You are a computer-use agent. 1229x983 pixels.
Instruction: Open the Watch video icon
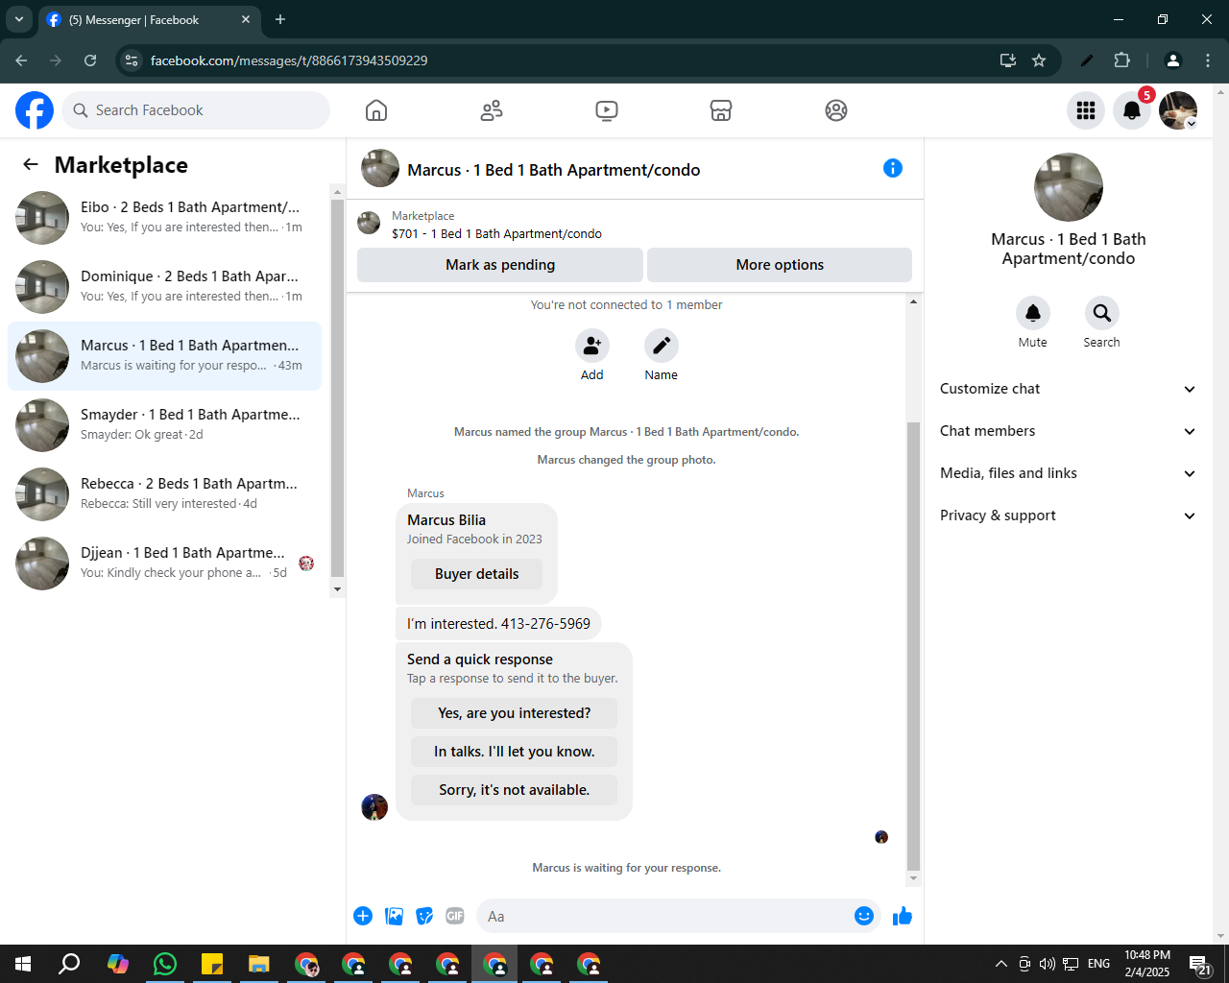[x=607, y=110]
